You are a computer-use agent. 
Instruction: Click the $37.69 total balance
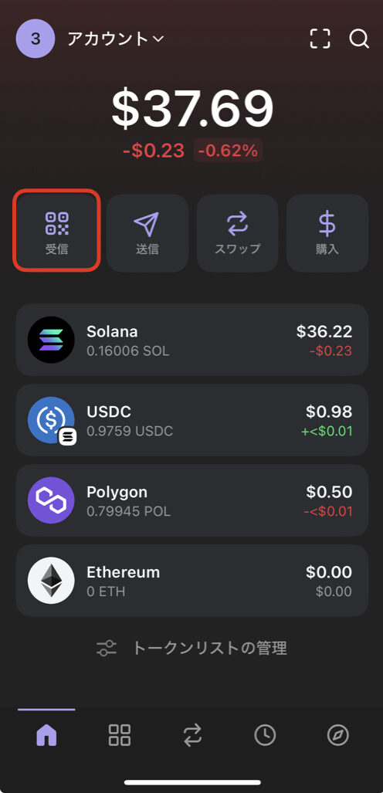point(192,108)
